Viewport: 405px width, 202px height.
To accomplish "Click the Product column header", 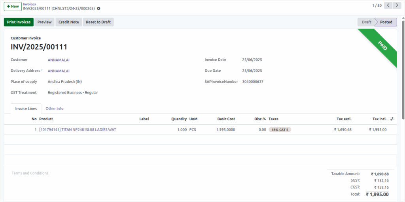I will (x=46, y=119).
